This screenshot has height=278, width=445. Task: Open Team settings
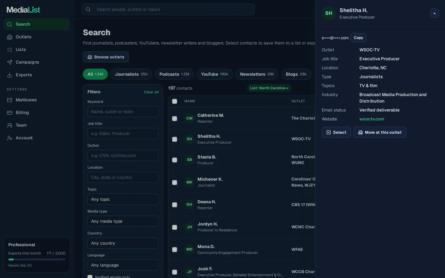[x=37, y=125]
